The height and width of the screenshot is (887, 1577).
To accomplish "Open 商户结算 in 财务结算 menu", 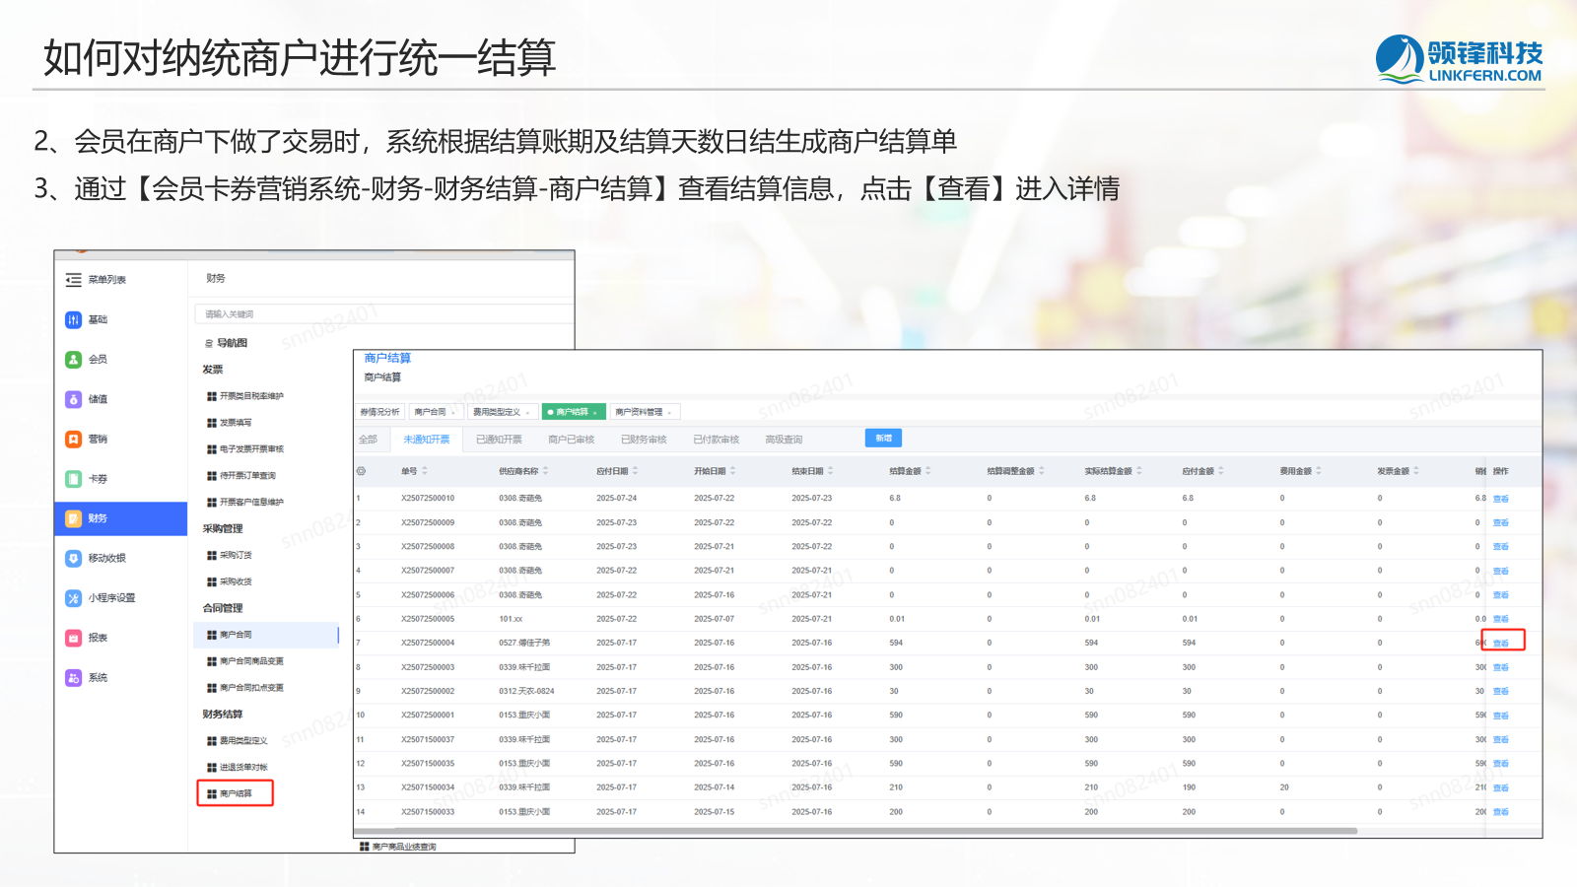I will pos(236,793).
